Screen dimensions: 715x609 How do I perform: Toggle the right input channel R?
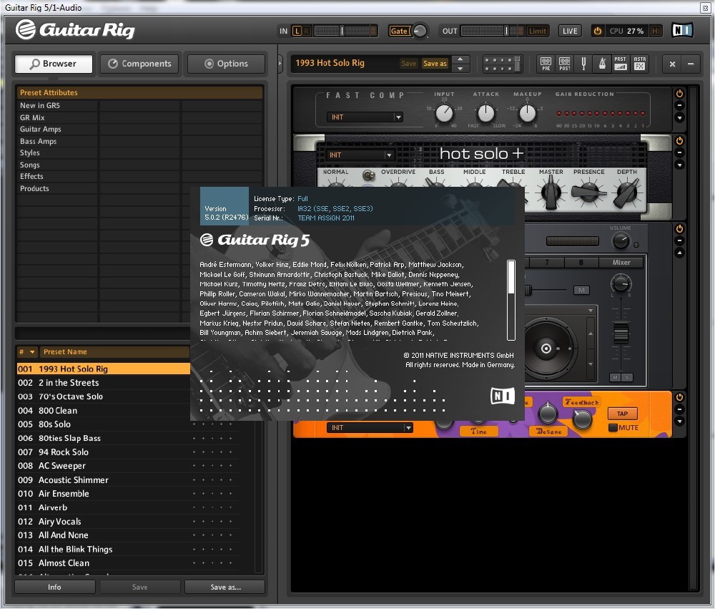click(307, 31)
